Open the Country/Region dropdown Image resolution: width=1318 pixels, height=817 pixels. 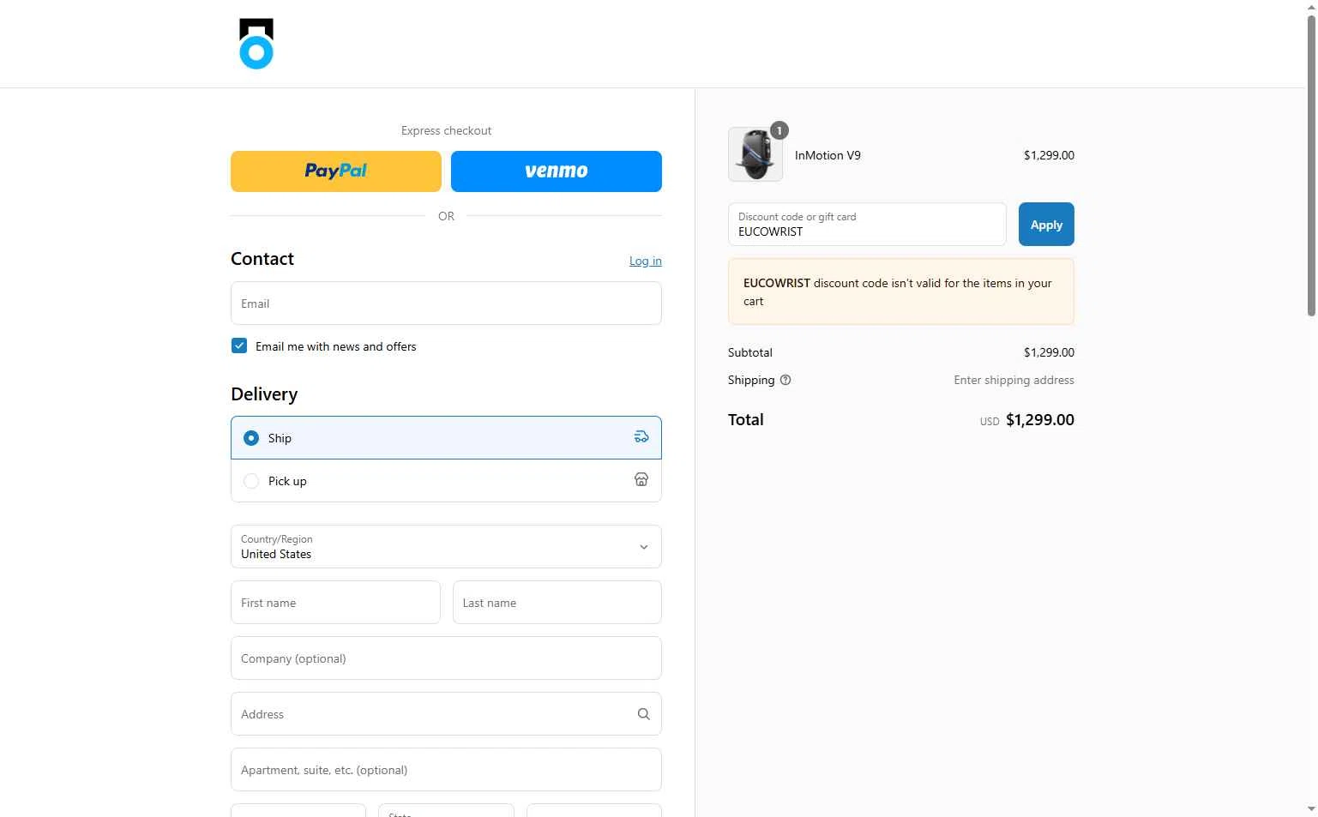tap(446, 547)
